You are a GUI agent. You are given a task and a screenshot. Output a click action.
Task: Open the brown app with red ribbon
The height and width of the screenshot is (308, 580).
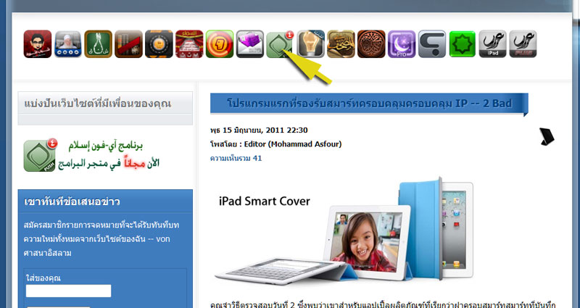coord(129,44)
